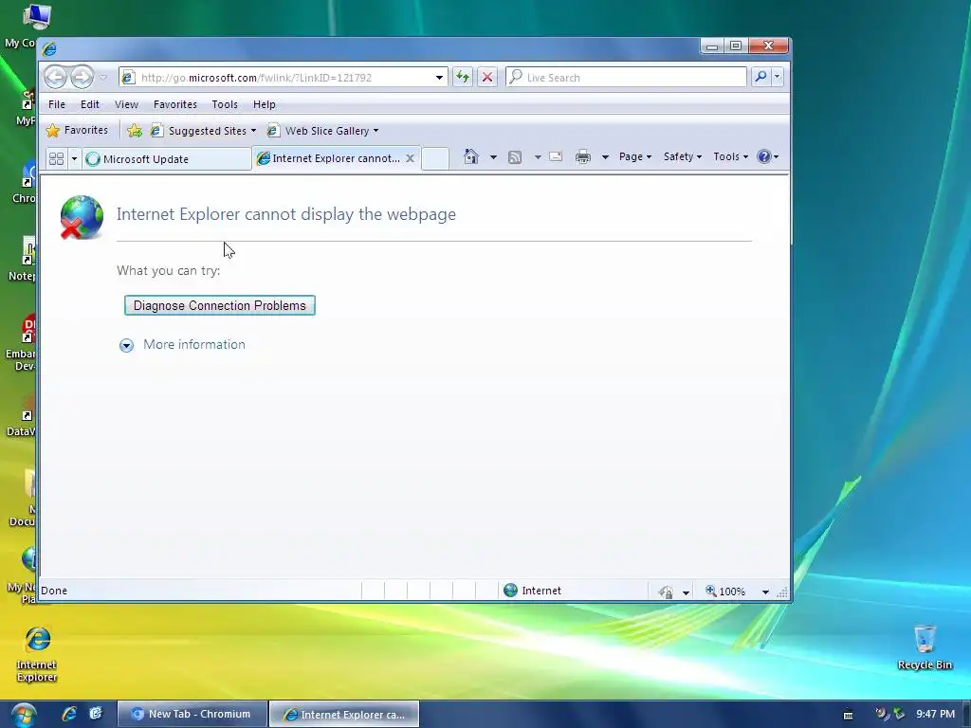
Task: Go forward with the Forward arrow button
Action: 82,78
